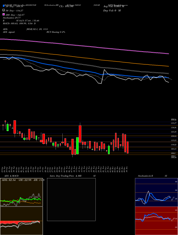178x235 pixels.
Task: Click the 'Day Vol: 0 M' label
Action: (112, 10)
